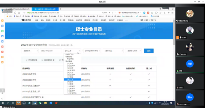Open the 选择省市 dropdown
The height and width of the screenshot is (108, 205).
point(30,51)
